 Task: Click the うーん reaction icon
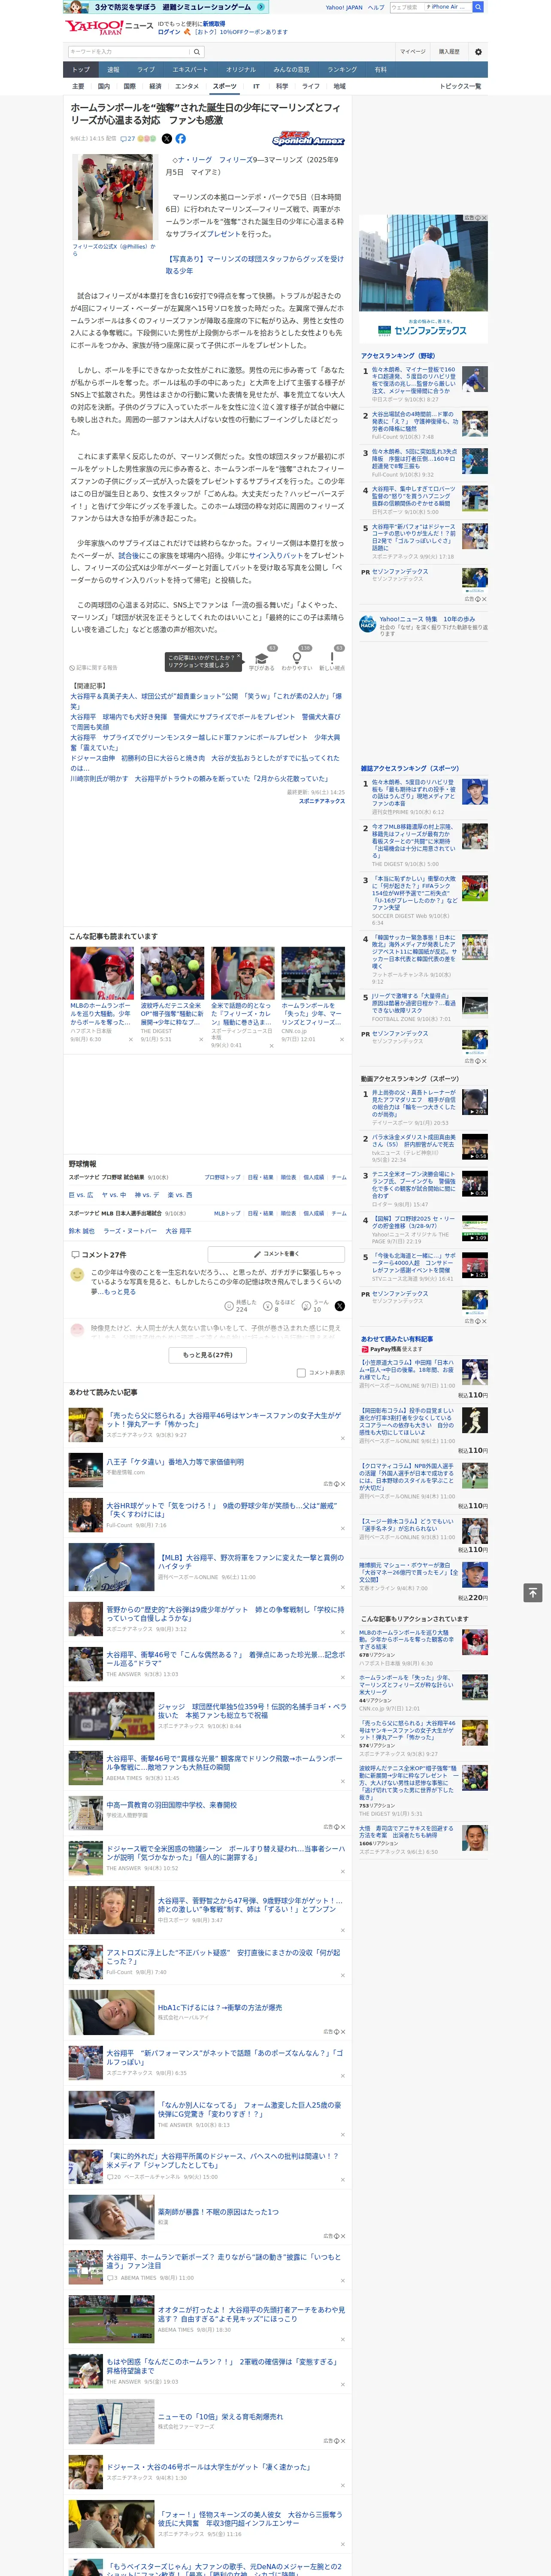307,1306
